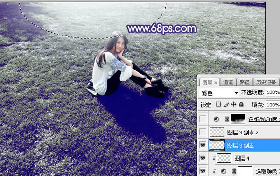Click the lock all padlock icon
280x176 pixels.
241,105
